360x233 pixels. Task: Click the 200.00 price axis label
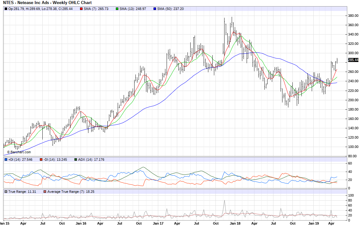coord(353,100)
